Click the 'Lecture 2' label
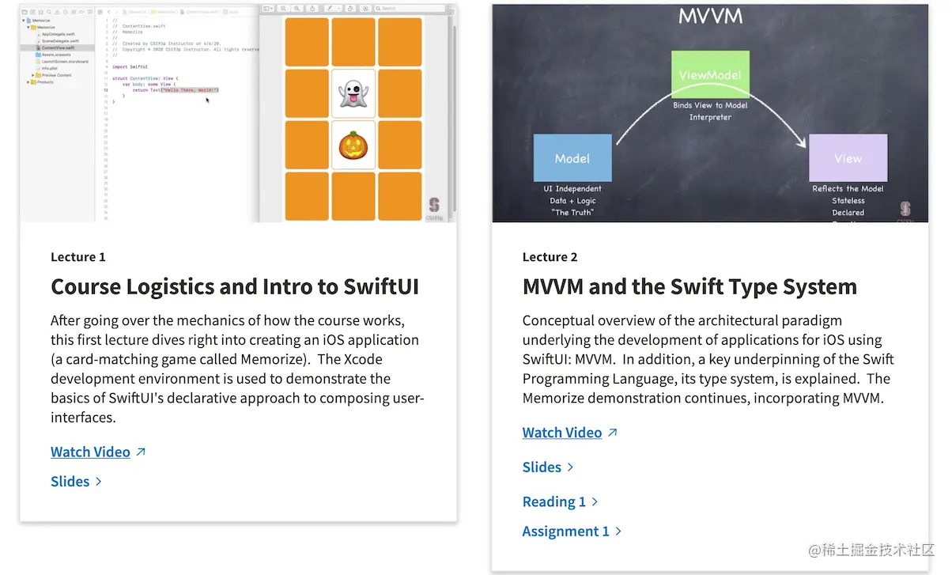Image resolution: width=952 pixels, height=575 pixels. (x=550, y=257)
